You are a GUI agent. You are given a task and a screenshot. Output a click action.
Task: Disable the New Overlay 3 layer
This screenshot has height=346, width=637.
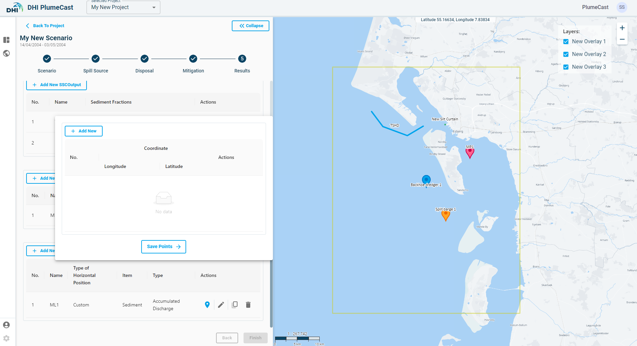(566, 67)
